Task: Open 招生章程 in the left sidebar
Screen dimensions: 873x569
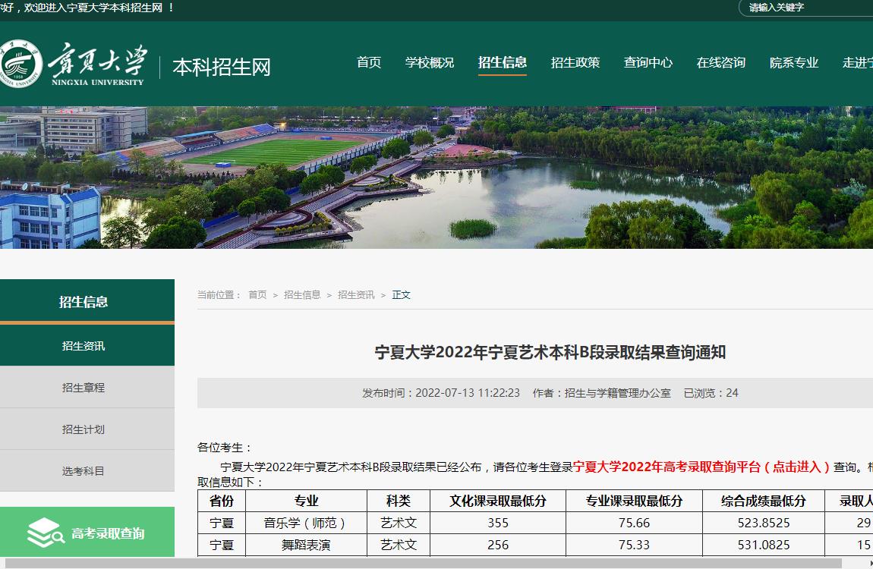Action: point(84,388)
